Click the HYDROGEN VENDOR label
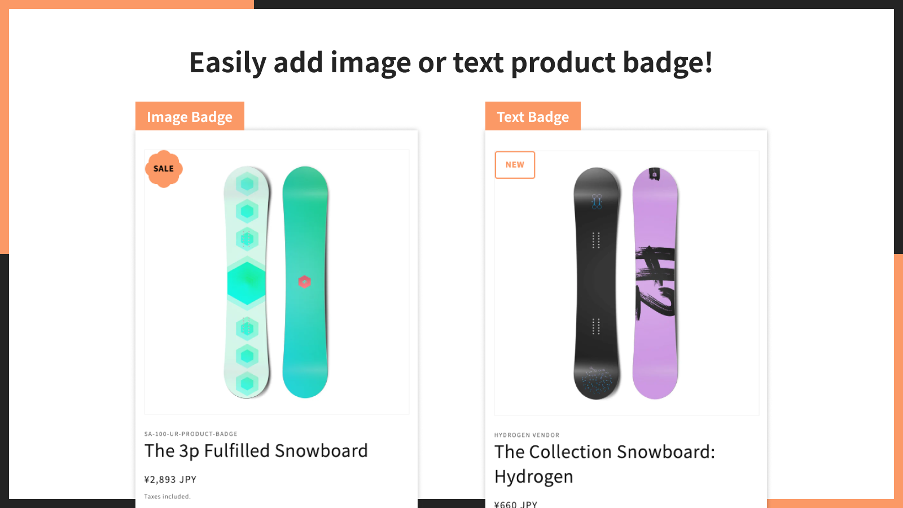This screenshot has height=508, width=903. click(527, 435)
